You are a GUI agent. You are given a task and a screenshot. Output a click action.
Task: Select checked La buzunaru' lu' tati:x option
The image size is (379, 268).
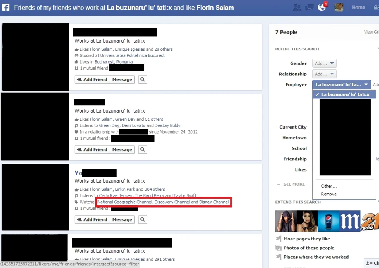pos(344,94)
